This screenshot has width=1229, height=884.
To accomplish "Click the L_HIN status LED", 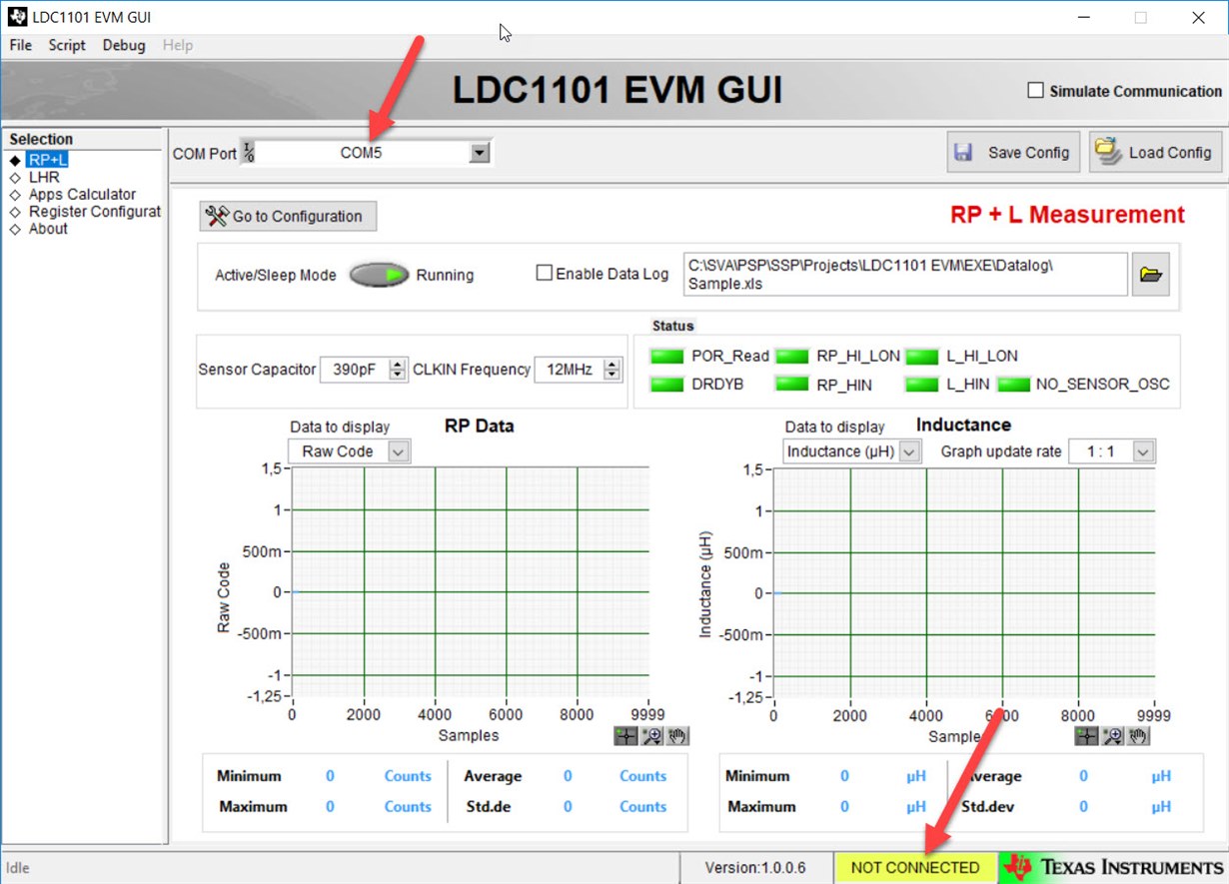I will pyautogui.click(x=922, y=385).
